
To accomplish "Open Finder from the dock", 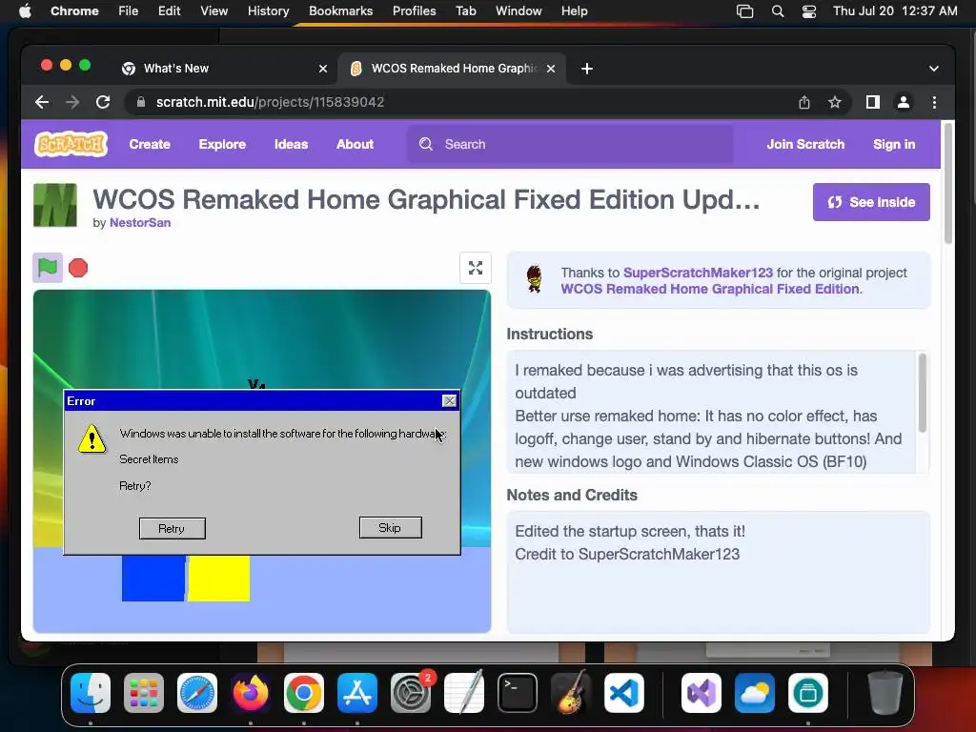I will click(91, 693).
